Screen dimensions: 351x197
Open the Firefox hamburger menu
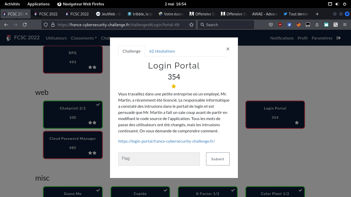(x=345, y=25)
